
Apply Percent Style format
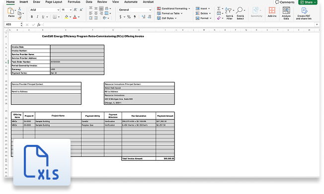(x=129, y=17)
